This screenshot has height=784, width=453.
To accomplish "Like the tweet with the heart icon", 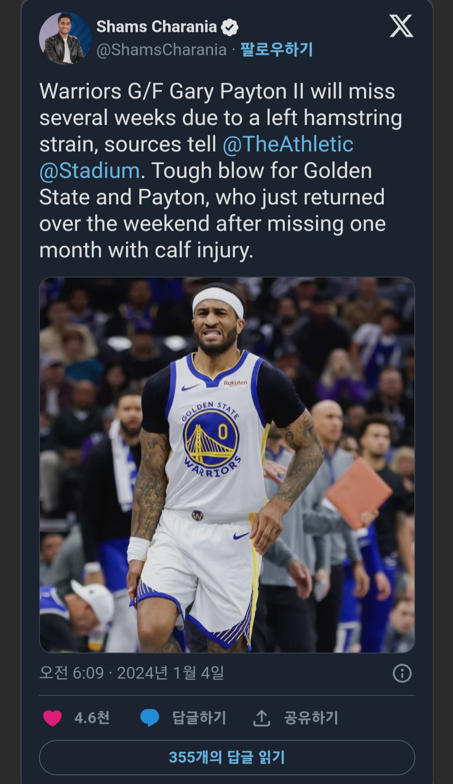I will 52,718.
